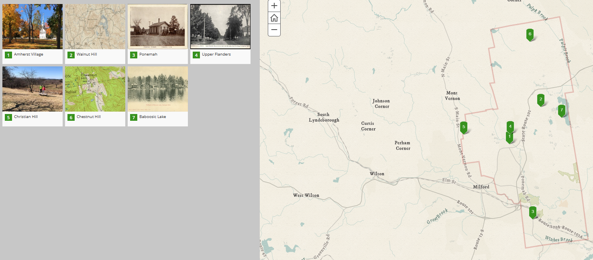The width and height of the screenshot is (593, 260).
Task: Open the Baboosic Lake postcard thumbnail
Action: pyautogui.click(x=158, y=89)
